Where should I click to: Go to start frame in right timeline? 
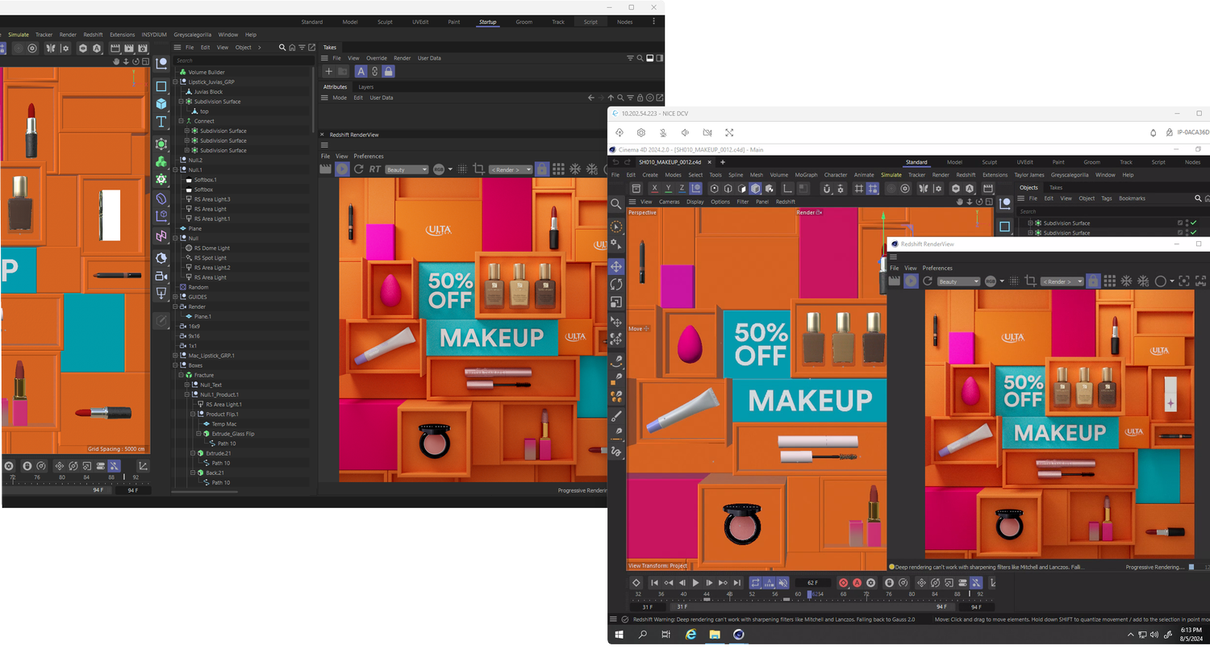[655, 582]
